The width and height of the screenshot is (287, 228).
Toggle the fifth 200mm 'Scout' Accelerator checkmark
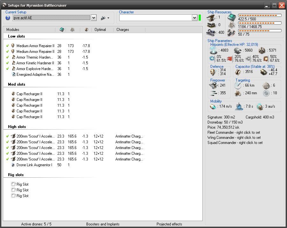(x=7, y=159)
